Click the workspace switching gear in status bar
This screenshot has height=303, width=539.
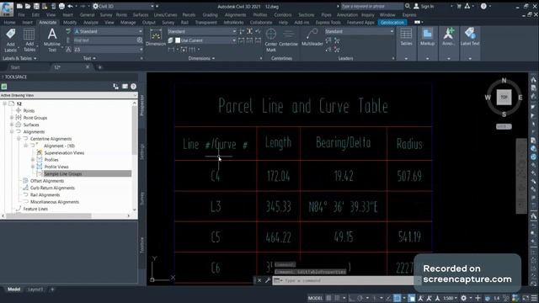click(463, 298)
